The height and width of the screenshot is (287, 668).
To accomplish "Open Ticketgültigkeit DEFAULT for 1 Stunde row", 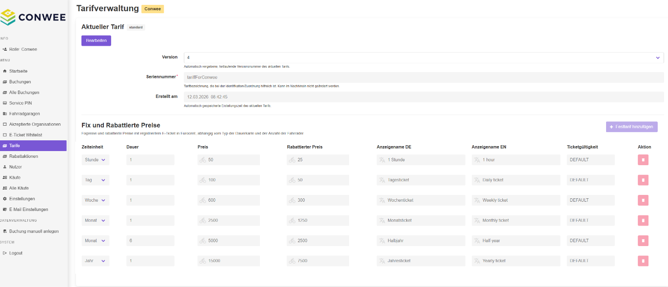I will [591, 160].
